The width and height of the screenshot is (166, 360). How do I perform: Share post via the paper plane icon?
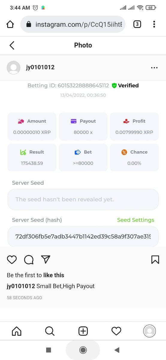46,259
